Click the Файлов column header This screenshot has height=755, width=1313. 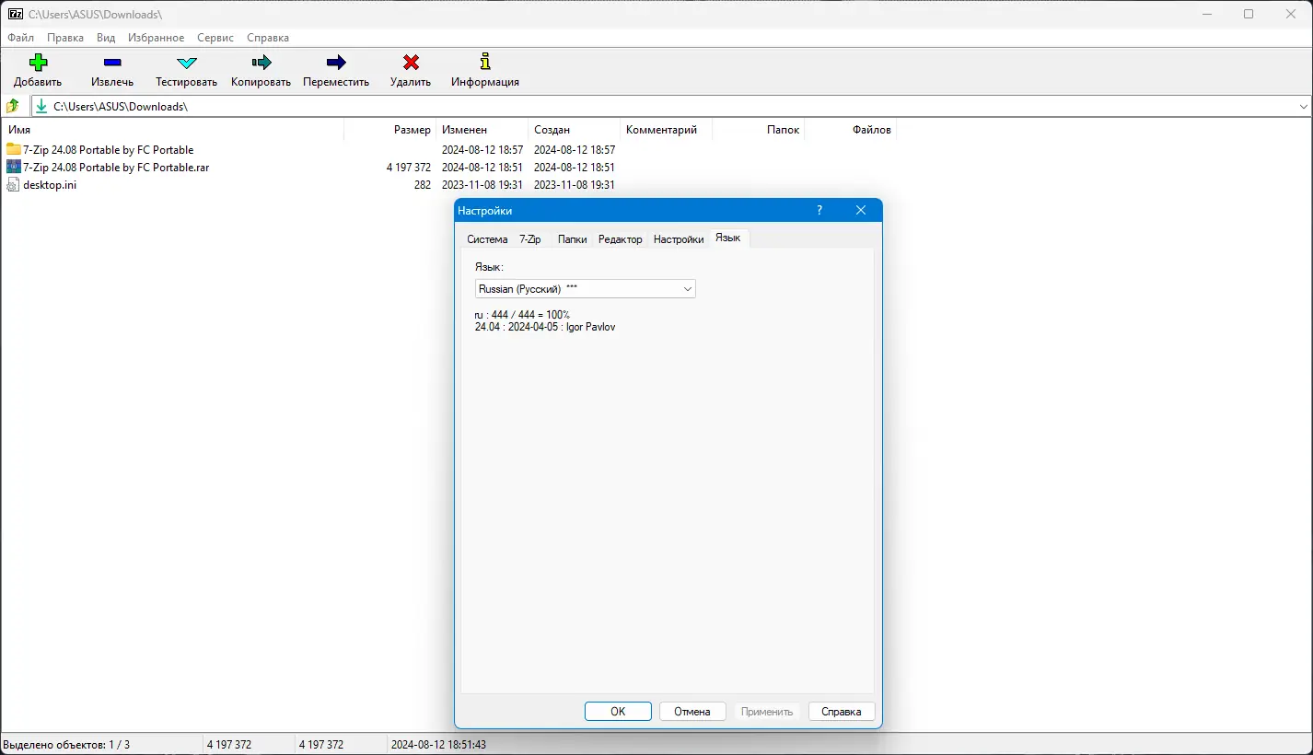coord(850,130)
